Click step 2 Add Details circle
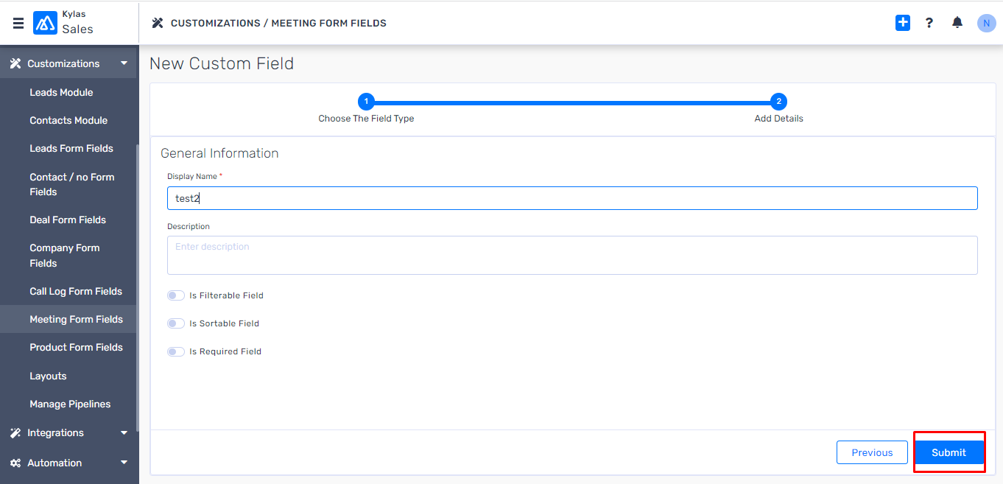The height and width of the screenshot is (484, 1003). (779, 102)
